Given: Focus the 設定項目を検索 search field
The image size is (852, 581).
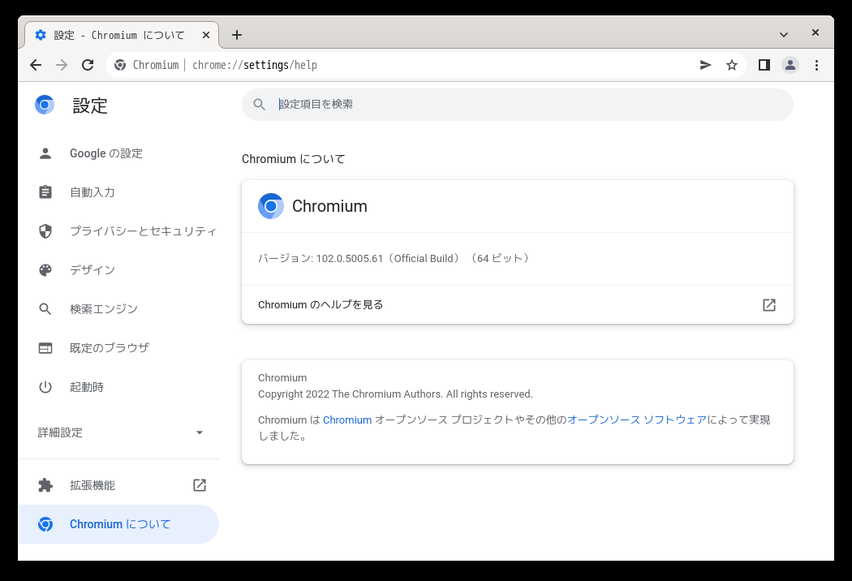Looking at the screenshot, I should click(518, 105).
